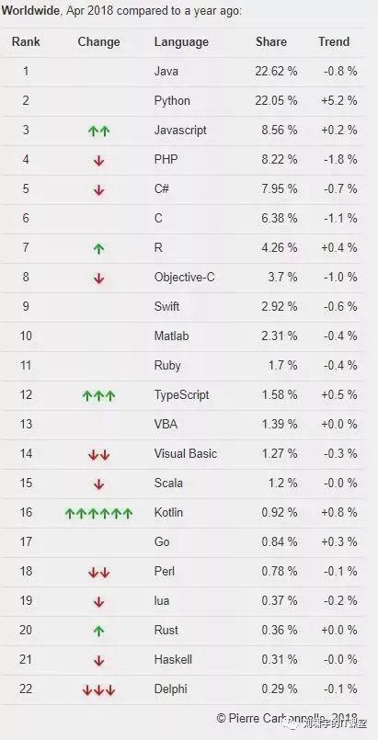378x740 pixels.
Task: Select the Java language entry
Action: coord(166,72)
